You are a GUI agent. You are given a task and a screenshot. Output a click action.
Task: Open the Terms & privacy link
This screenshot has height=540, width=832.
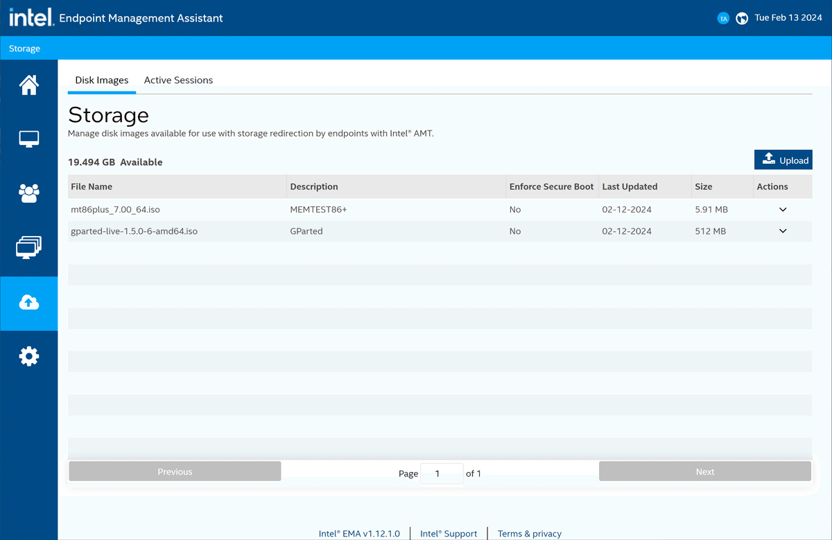tap(530, 534)
